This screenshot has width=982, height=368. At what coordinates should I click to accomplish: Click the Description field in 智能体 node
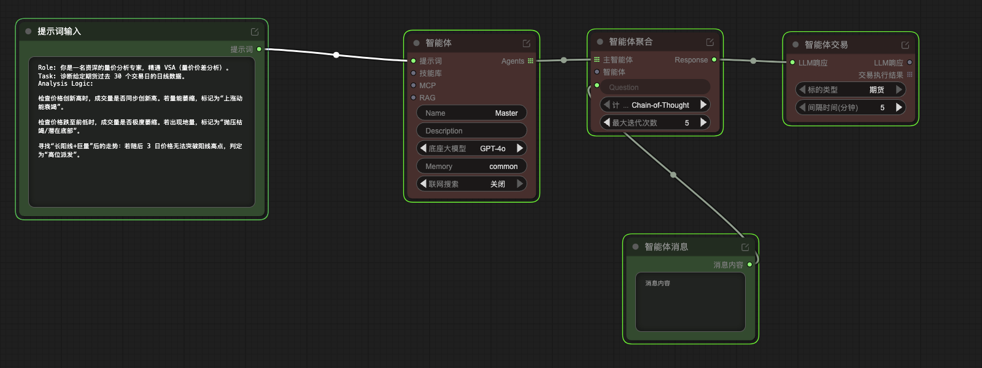471,131
